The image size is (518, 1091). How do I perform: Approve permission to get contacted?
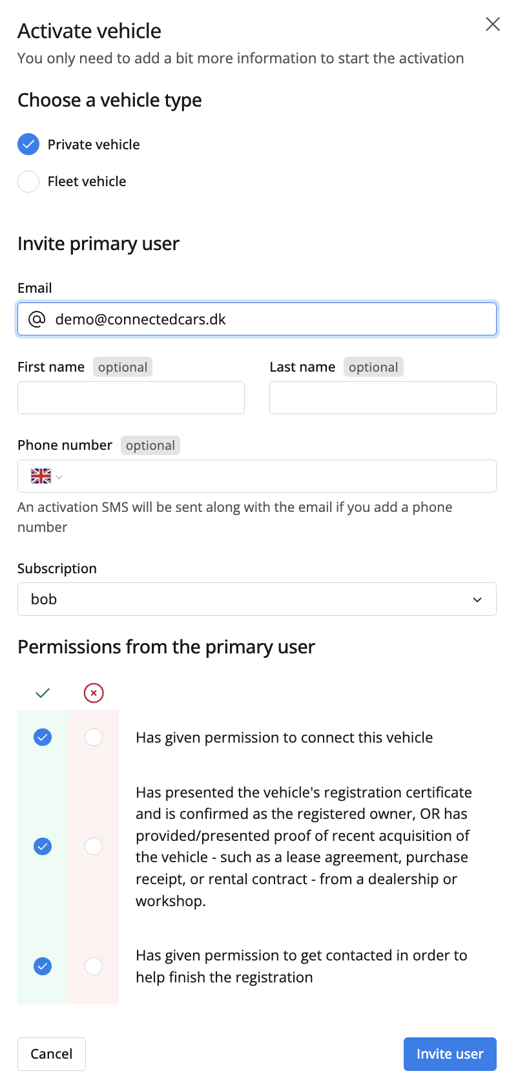pyautogui.click(x=43, y=966)
